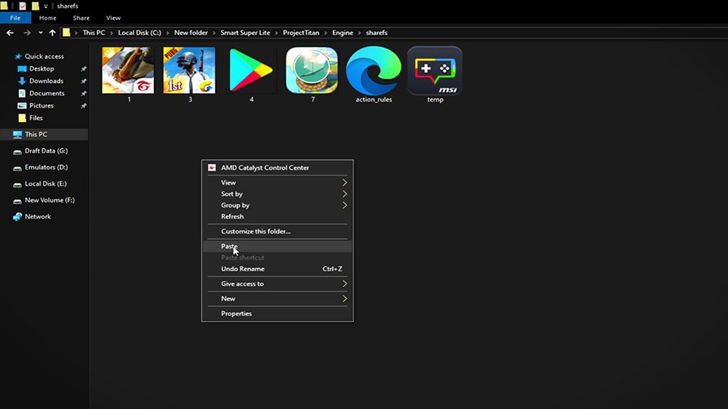Viewport: 728px width, 409px height.
Task: Go up one folder level
Action: coord(52,33)
